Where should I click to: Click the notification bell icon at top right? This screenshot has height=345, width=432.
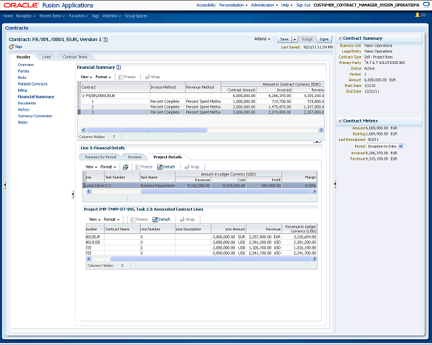(x=417, y=15)
